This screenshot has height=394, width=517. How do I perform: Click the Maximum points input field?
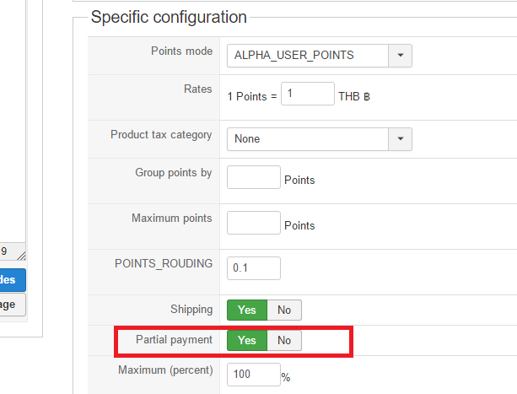(254, 223)
